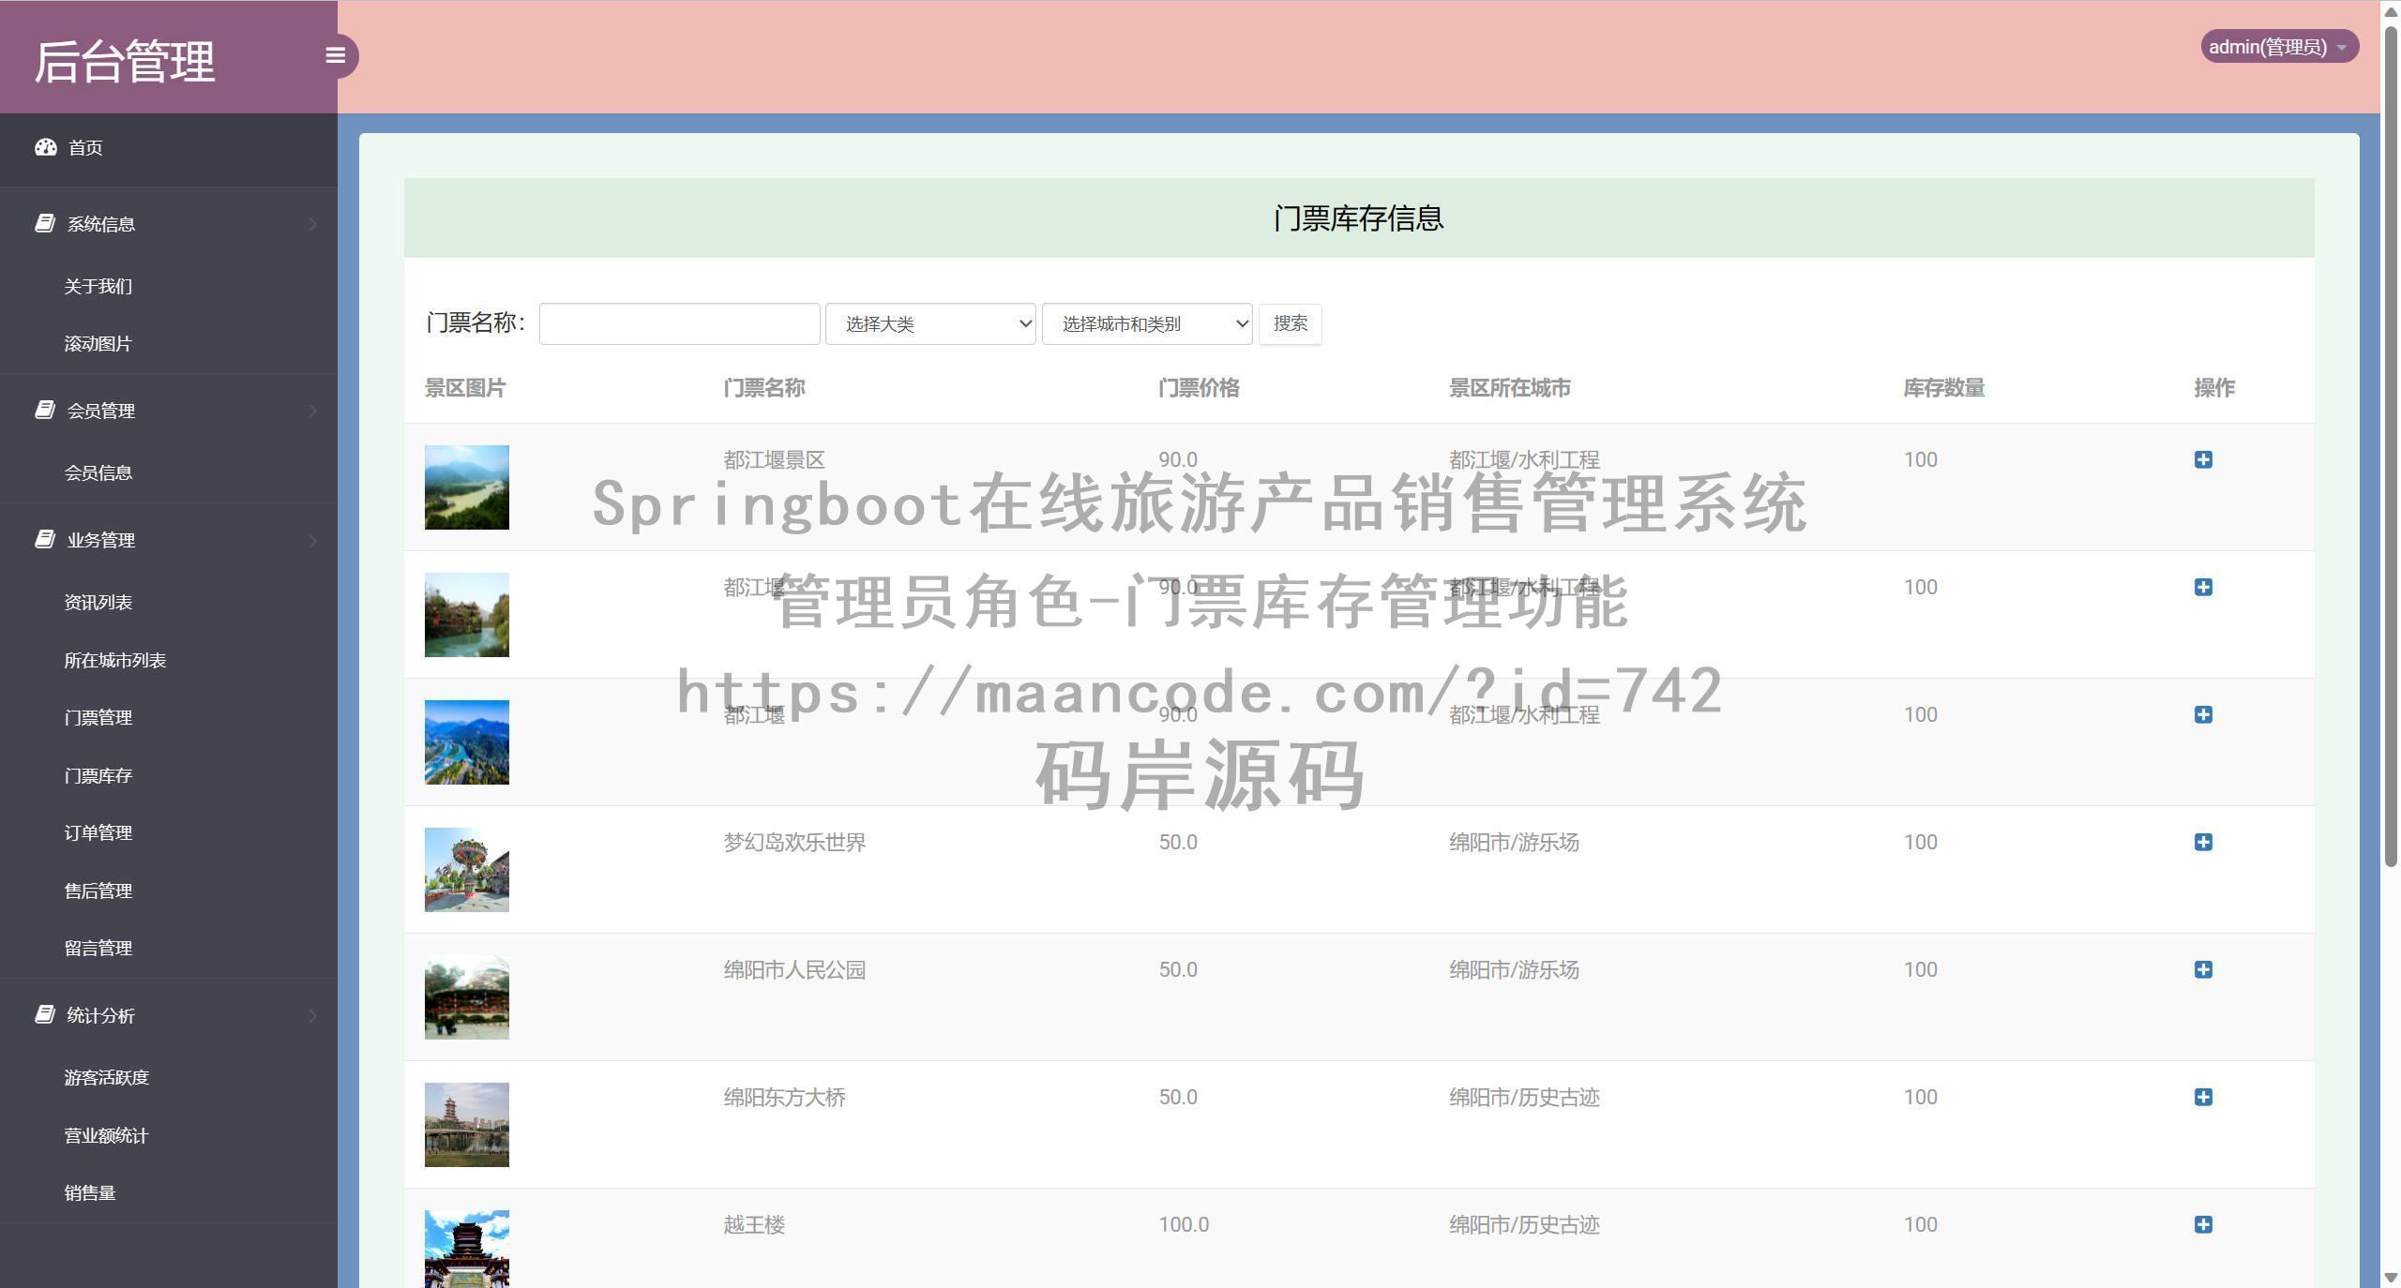The height and width of the screenshot is (1288, 2401).
Task: Click the scrollbar down arrow
Action: click(x=2391, y=1278)
